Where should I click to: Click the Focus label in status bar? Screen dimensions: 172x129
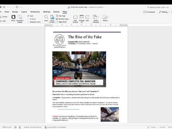pos(153,127)
